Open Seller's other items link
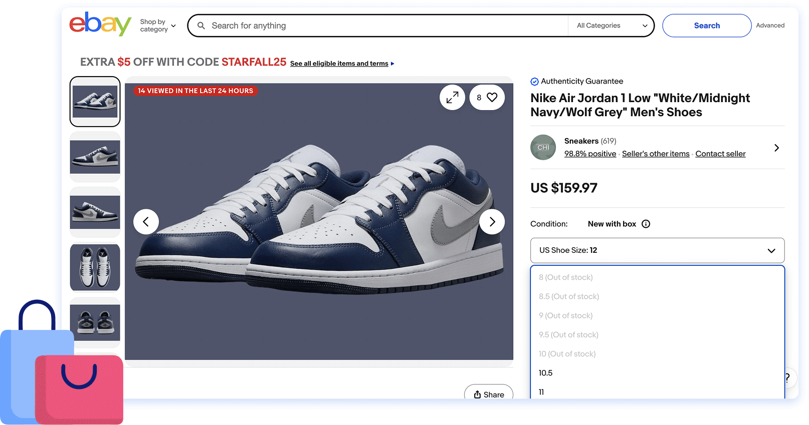809x425 pixels. (x=656, y=154)
